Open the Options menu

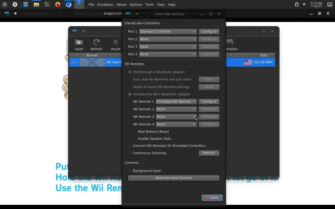(136, 4)
